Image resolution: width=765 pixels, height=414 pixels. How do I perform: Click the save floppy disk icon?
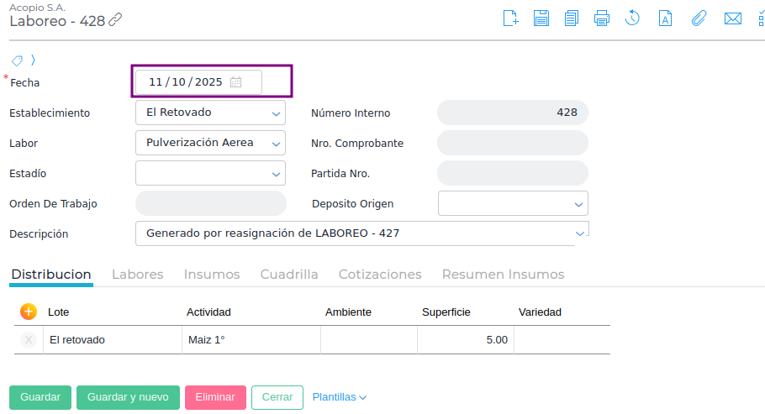pyautogui.click(x=541, y=18)
